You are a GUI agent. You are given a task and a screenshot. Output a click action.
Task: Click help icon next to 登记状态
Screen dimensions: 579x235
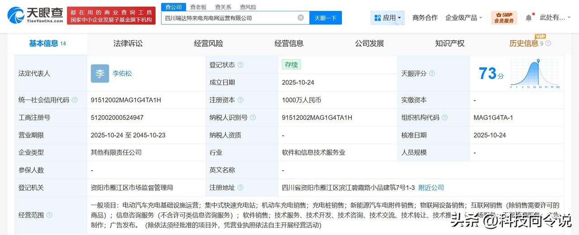point(240,65)
